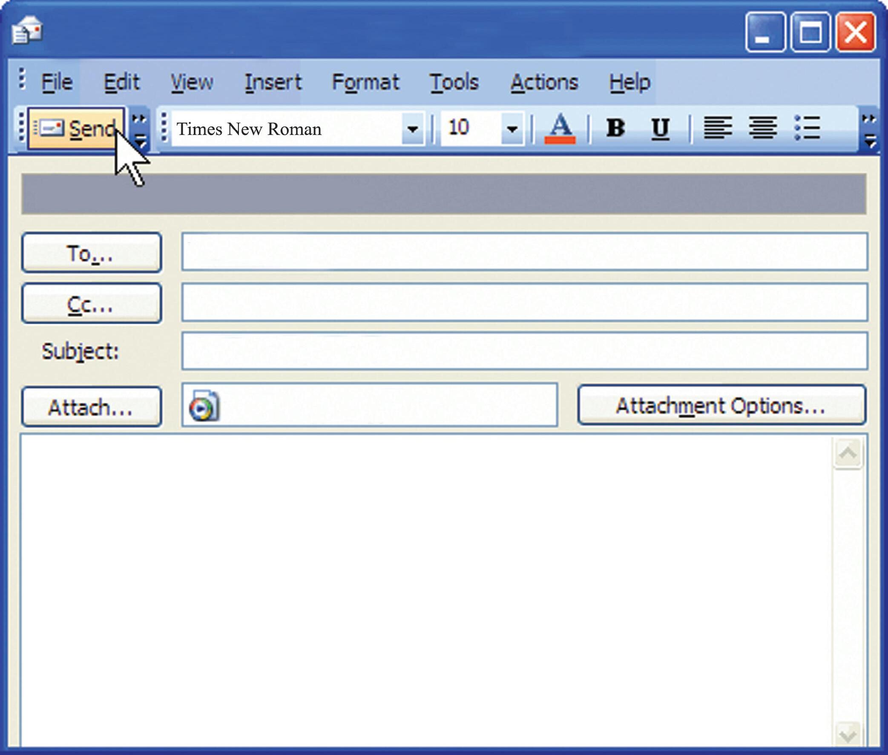Click the attached media file icon
This screenshot has height=755, width=888.
coord(204,406)
